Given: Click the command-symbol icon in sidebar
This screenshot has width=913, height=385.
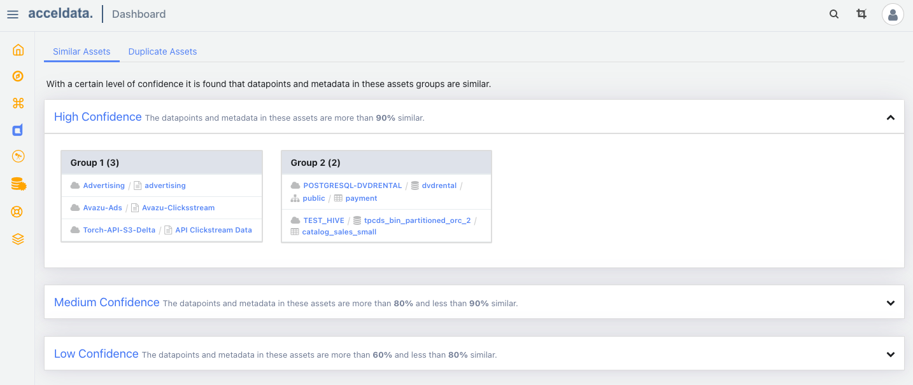Looking at the screenshot, I should 18,103.
